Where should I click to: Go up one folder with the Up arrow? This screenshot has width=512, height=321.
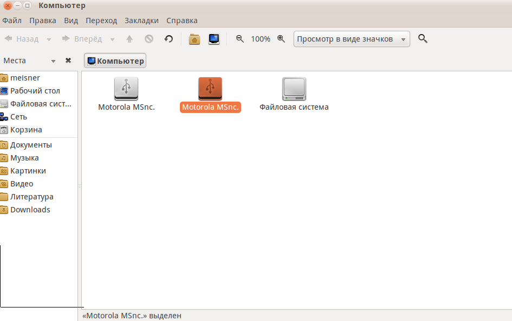[129, 39]
